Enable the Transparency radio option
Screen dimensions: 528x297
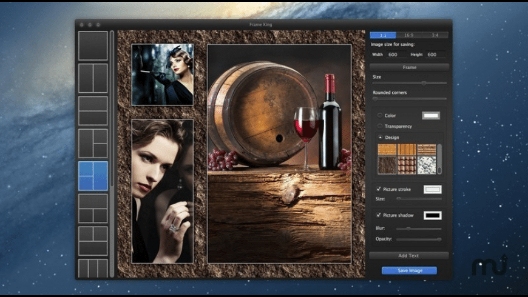pyautogui.click(x=380, y=126)
